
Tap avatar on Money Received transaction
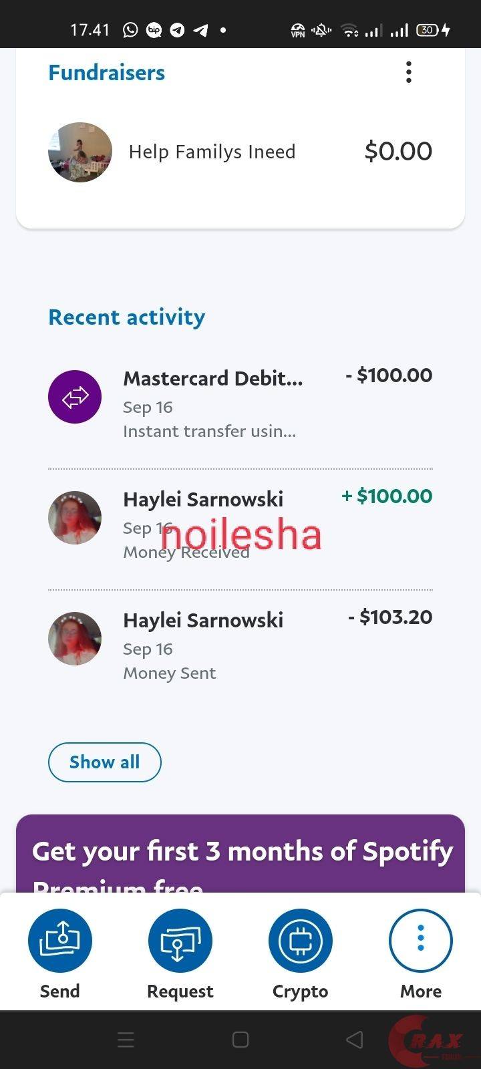coord(75,518)
